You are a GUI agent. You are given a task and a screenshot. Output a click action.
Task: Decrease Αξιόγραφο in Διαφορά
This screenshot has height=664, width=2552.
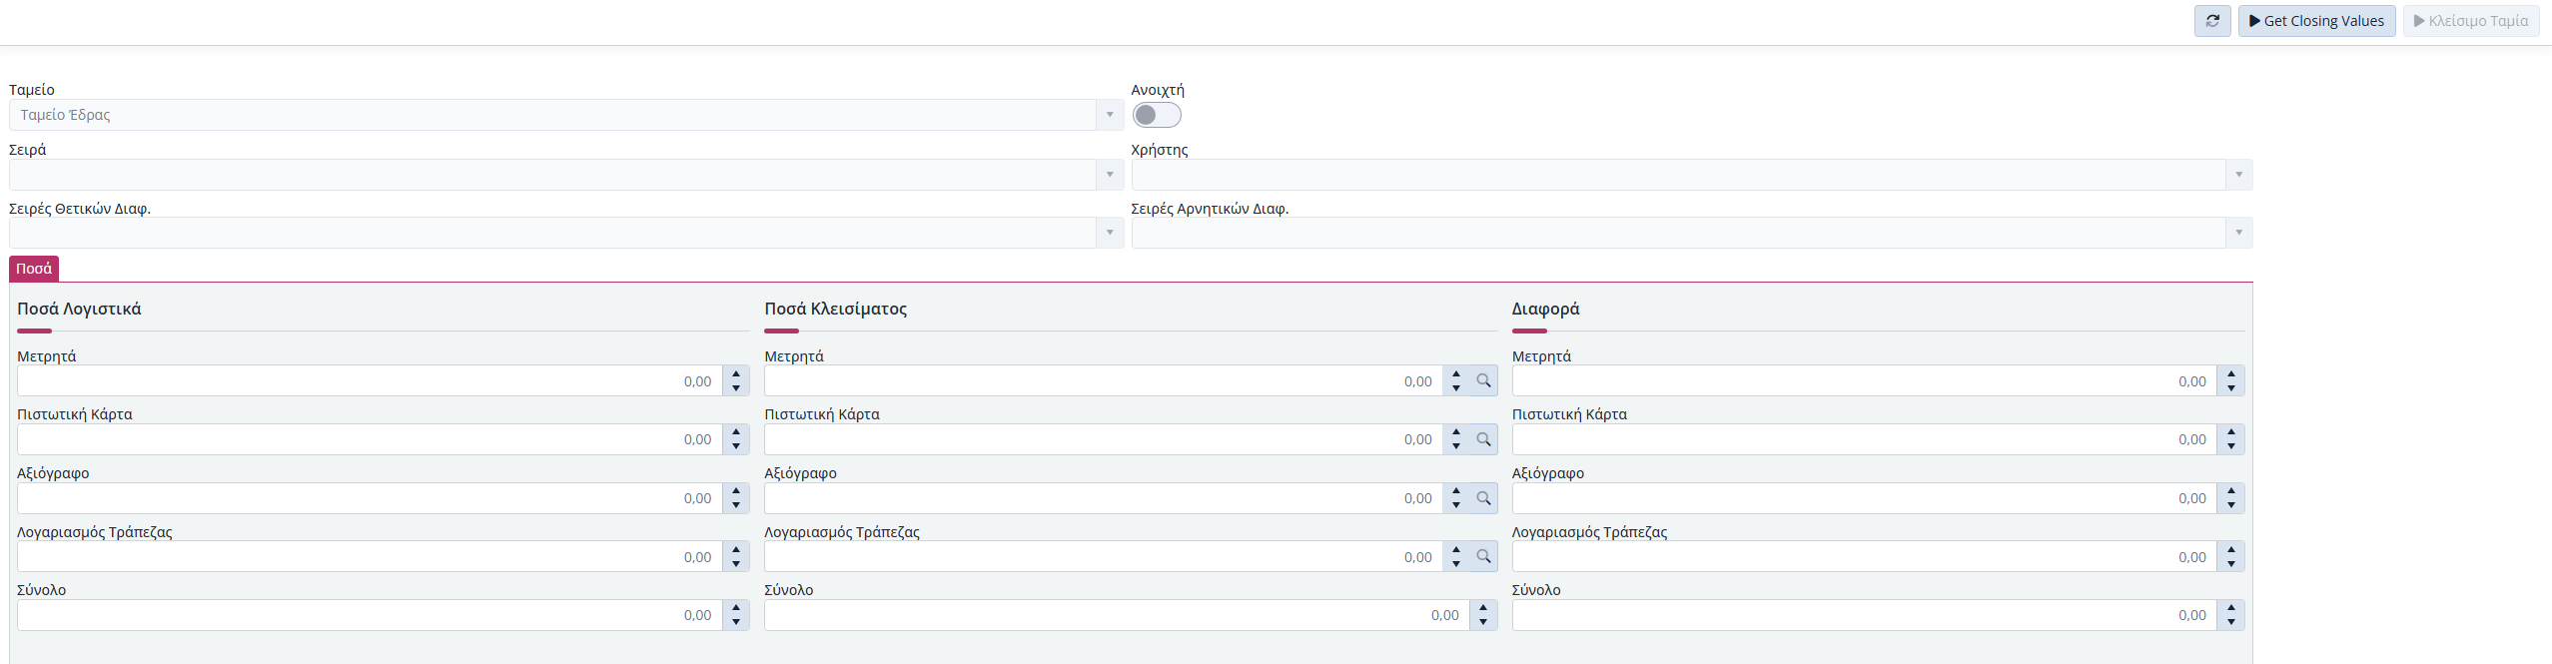point(2230,505)
